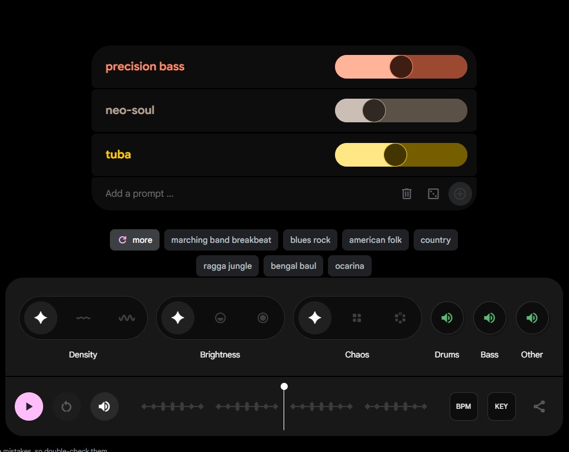Mute the Other channel

(x=532, y=318)
